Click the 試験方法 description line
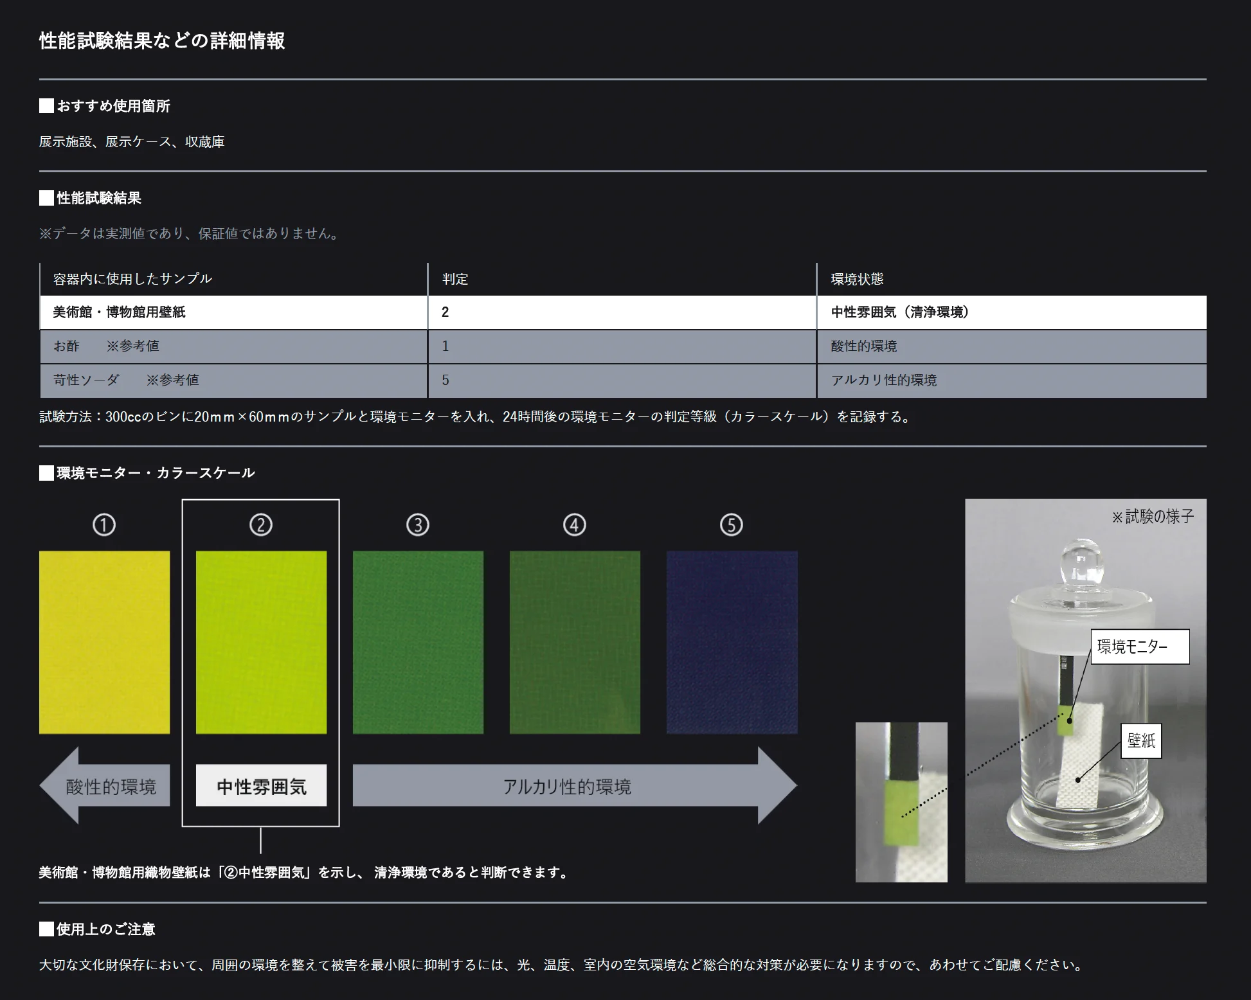1251x1000 pixels. click(x=476, y=416)
